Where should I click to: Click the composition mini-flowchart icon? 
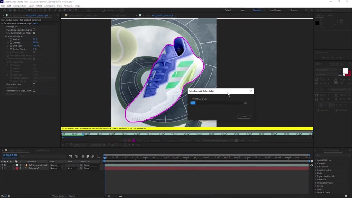tap(70, 156)
